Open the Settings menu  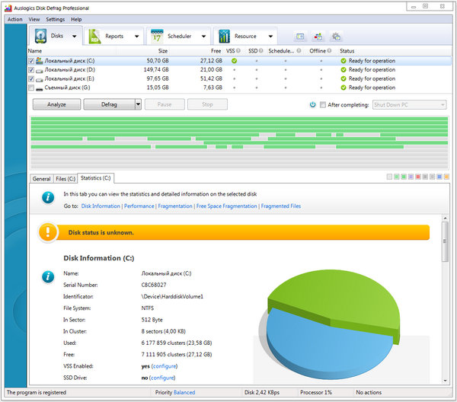55,18
